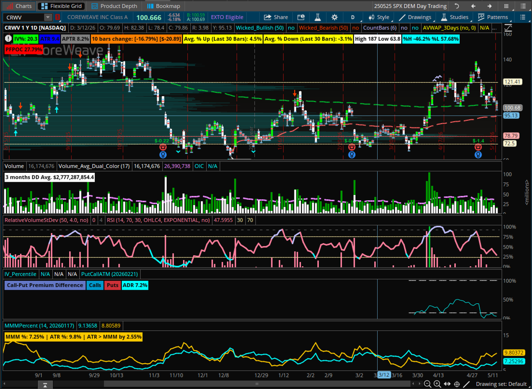Click the red clipboard link icon beside symbol
Image resolution: width=532 pixels, height=389 pixels.
pos(58,17)
